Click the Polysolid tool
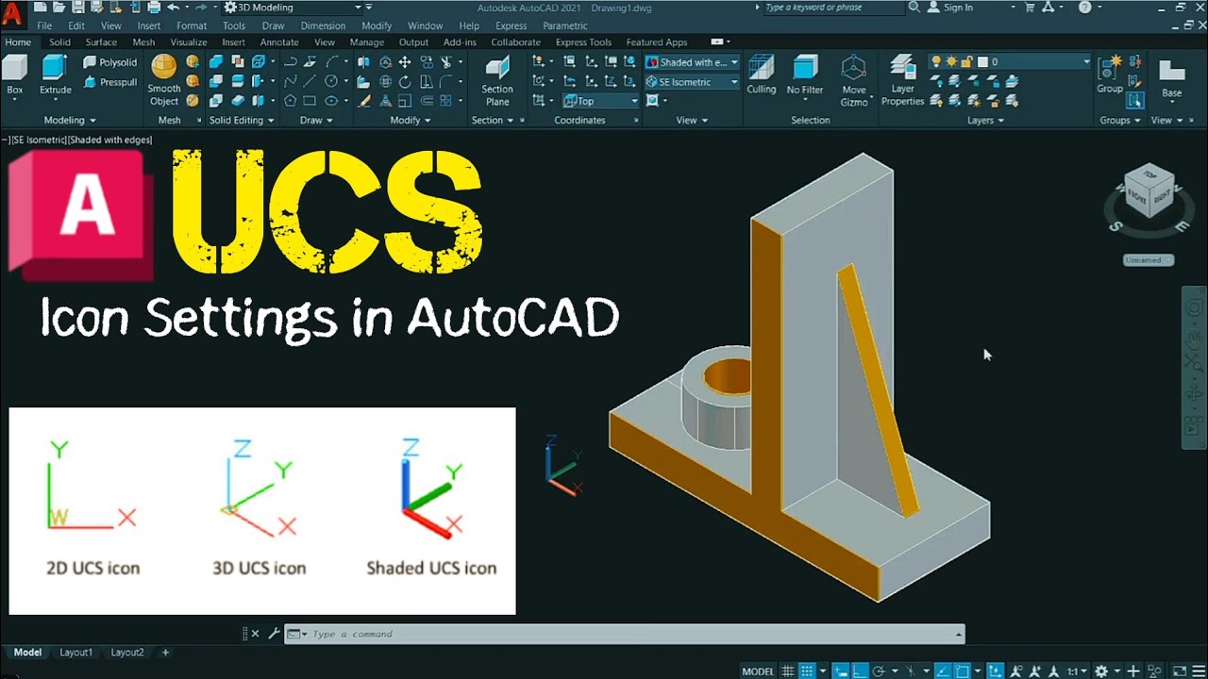Image resolution: width=1208 pixels, height=679 pixels. tap(109, 62)
